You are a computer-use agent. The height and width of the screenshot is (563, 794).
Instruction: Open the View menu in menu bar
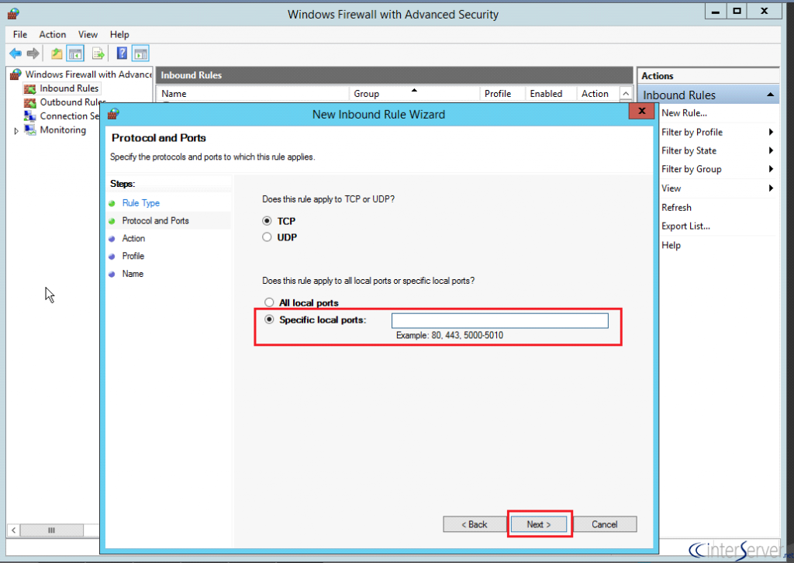click(88, 34)
